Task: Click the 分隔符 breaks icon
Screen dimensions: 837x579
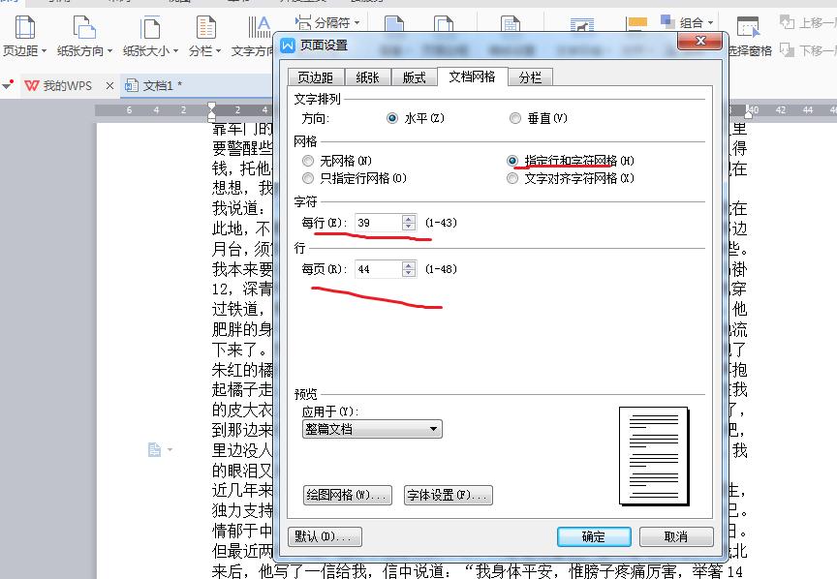Action: pos(319,19)
